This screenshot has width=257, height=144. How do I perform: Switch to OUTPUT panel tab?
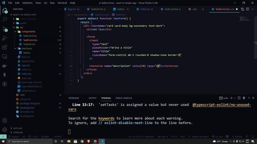pos(92,98)
